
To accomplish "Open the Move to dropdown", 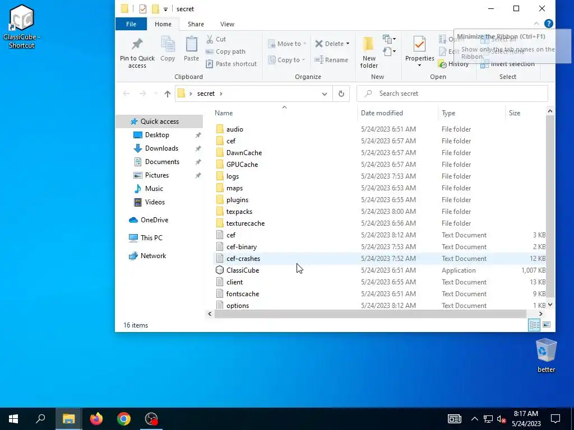I will pos(286,44).
